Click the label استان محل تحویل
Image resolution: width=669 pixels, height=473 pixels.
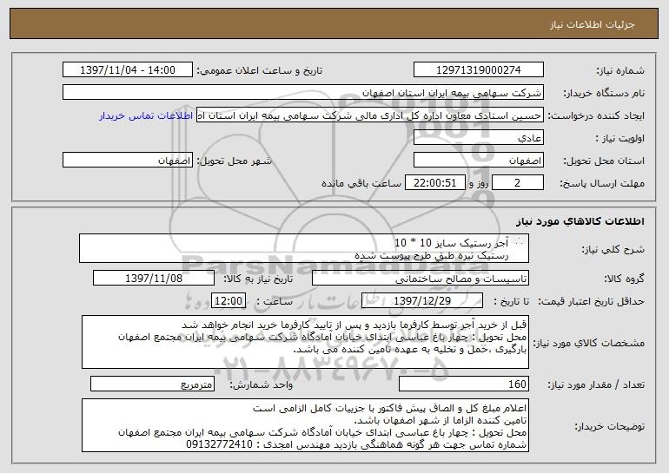click(x=604, y=161)
